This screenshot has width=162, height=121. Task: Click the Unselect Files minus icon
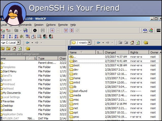[x=58, y=31]
